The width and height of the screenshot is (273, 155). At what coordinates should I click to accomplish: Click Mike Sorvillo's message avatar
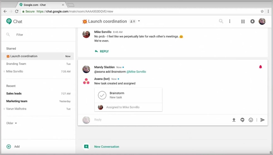pyautogui.click(x=86, y=34)
